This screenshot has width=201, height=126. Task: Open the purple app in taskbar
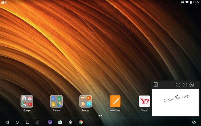coord(50,122)
